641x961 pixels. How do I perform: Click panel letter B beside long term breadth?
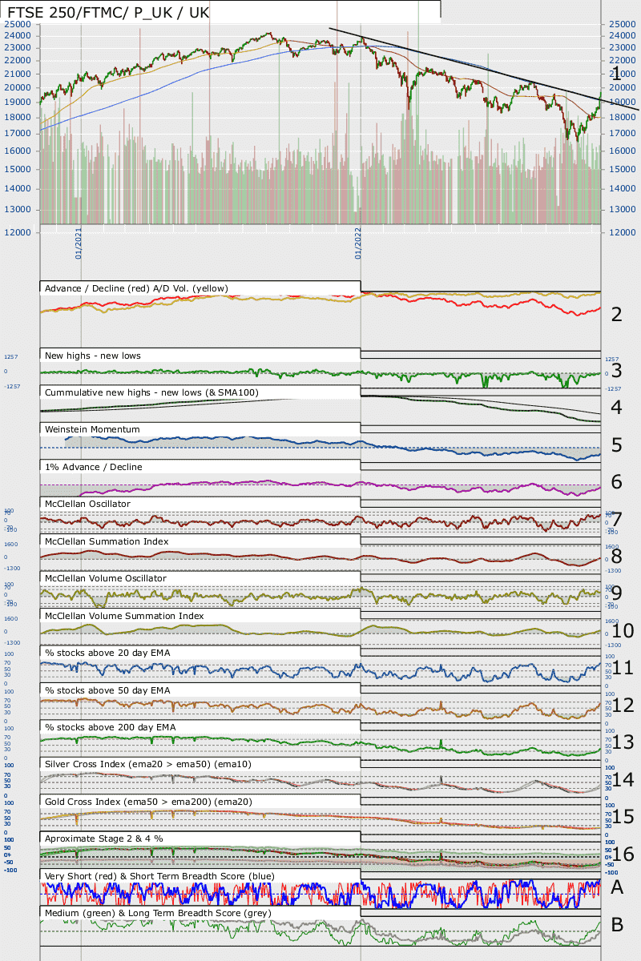[x=617, y=925]
